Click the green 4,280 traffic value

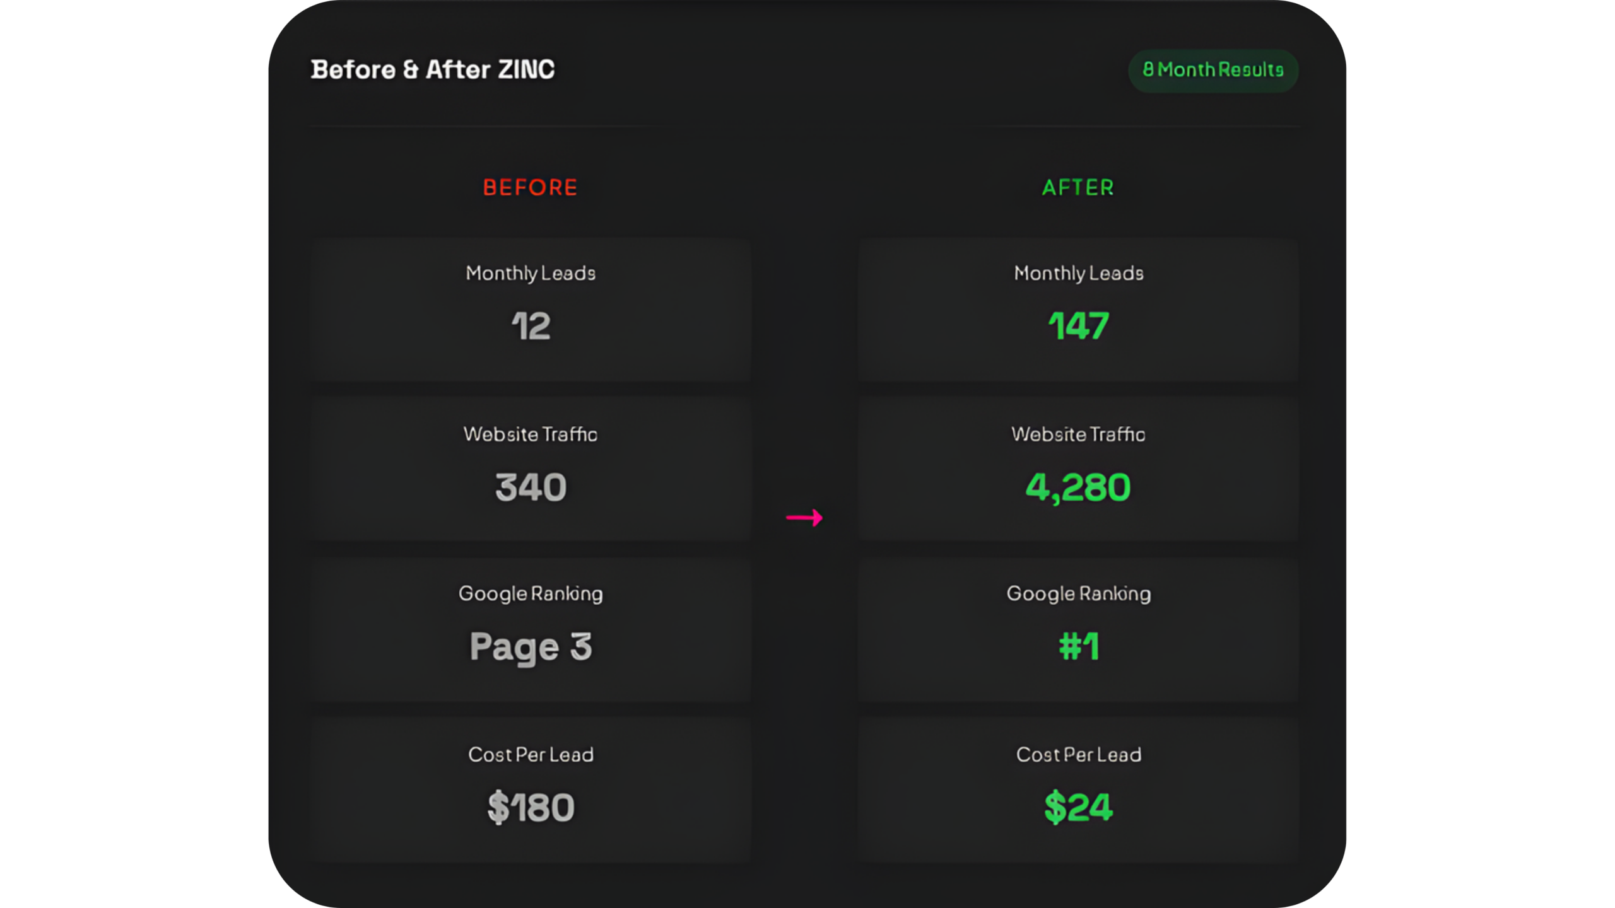coord(1078,487)
